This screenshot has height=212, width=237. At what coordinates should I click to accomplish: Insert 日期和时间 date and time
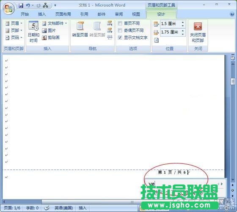(x=33, y=32)
